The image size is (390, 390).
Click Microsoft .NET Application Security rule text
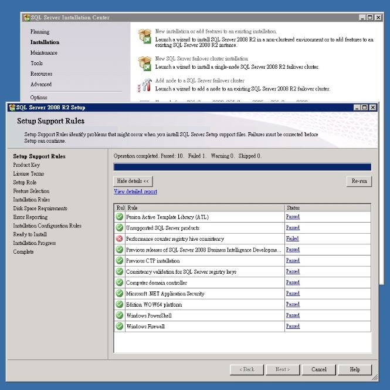click(x=165, y=294)
